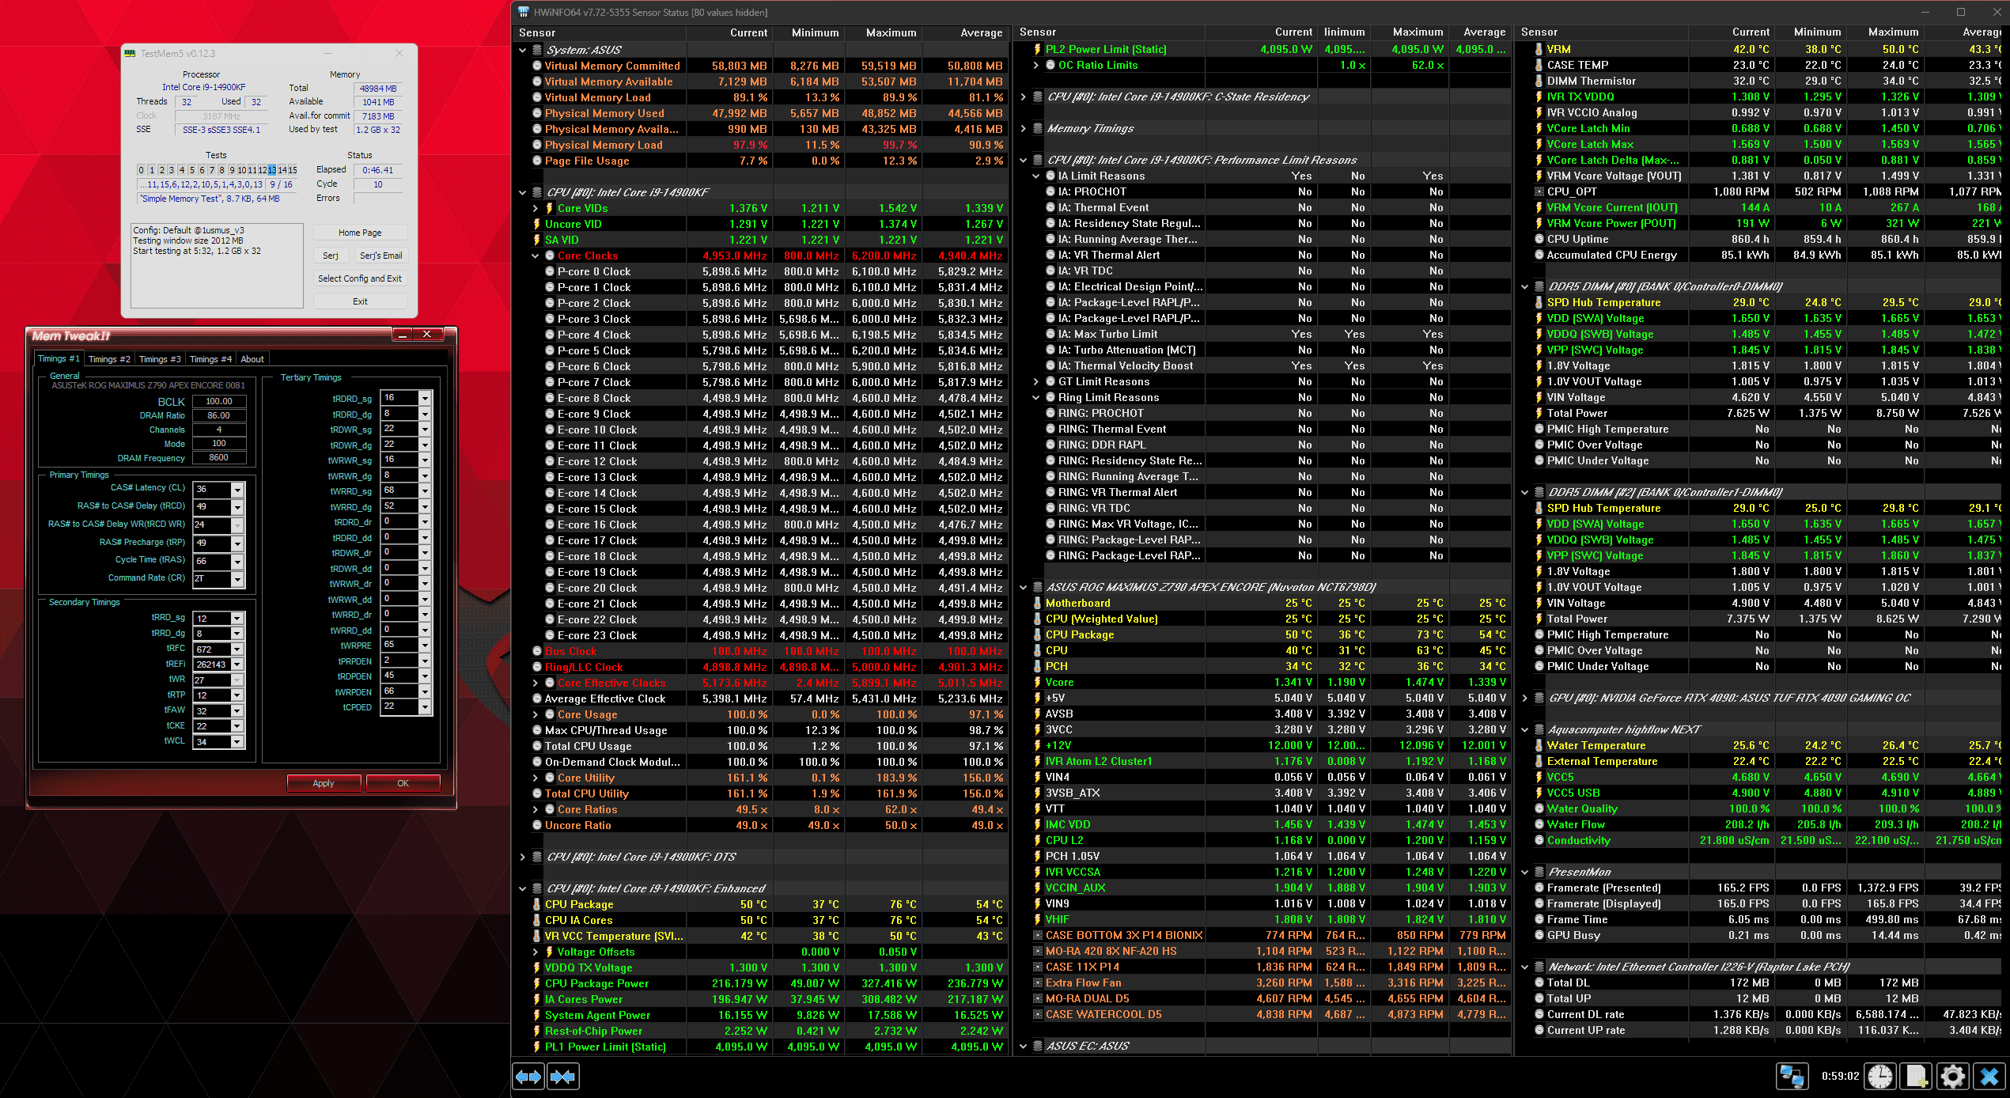Click the fan icon beside CPU_OPT

1539,191
